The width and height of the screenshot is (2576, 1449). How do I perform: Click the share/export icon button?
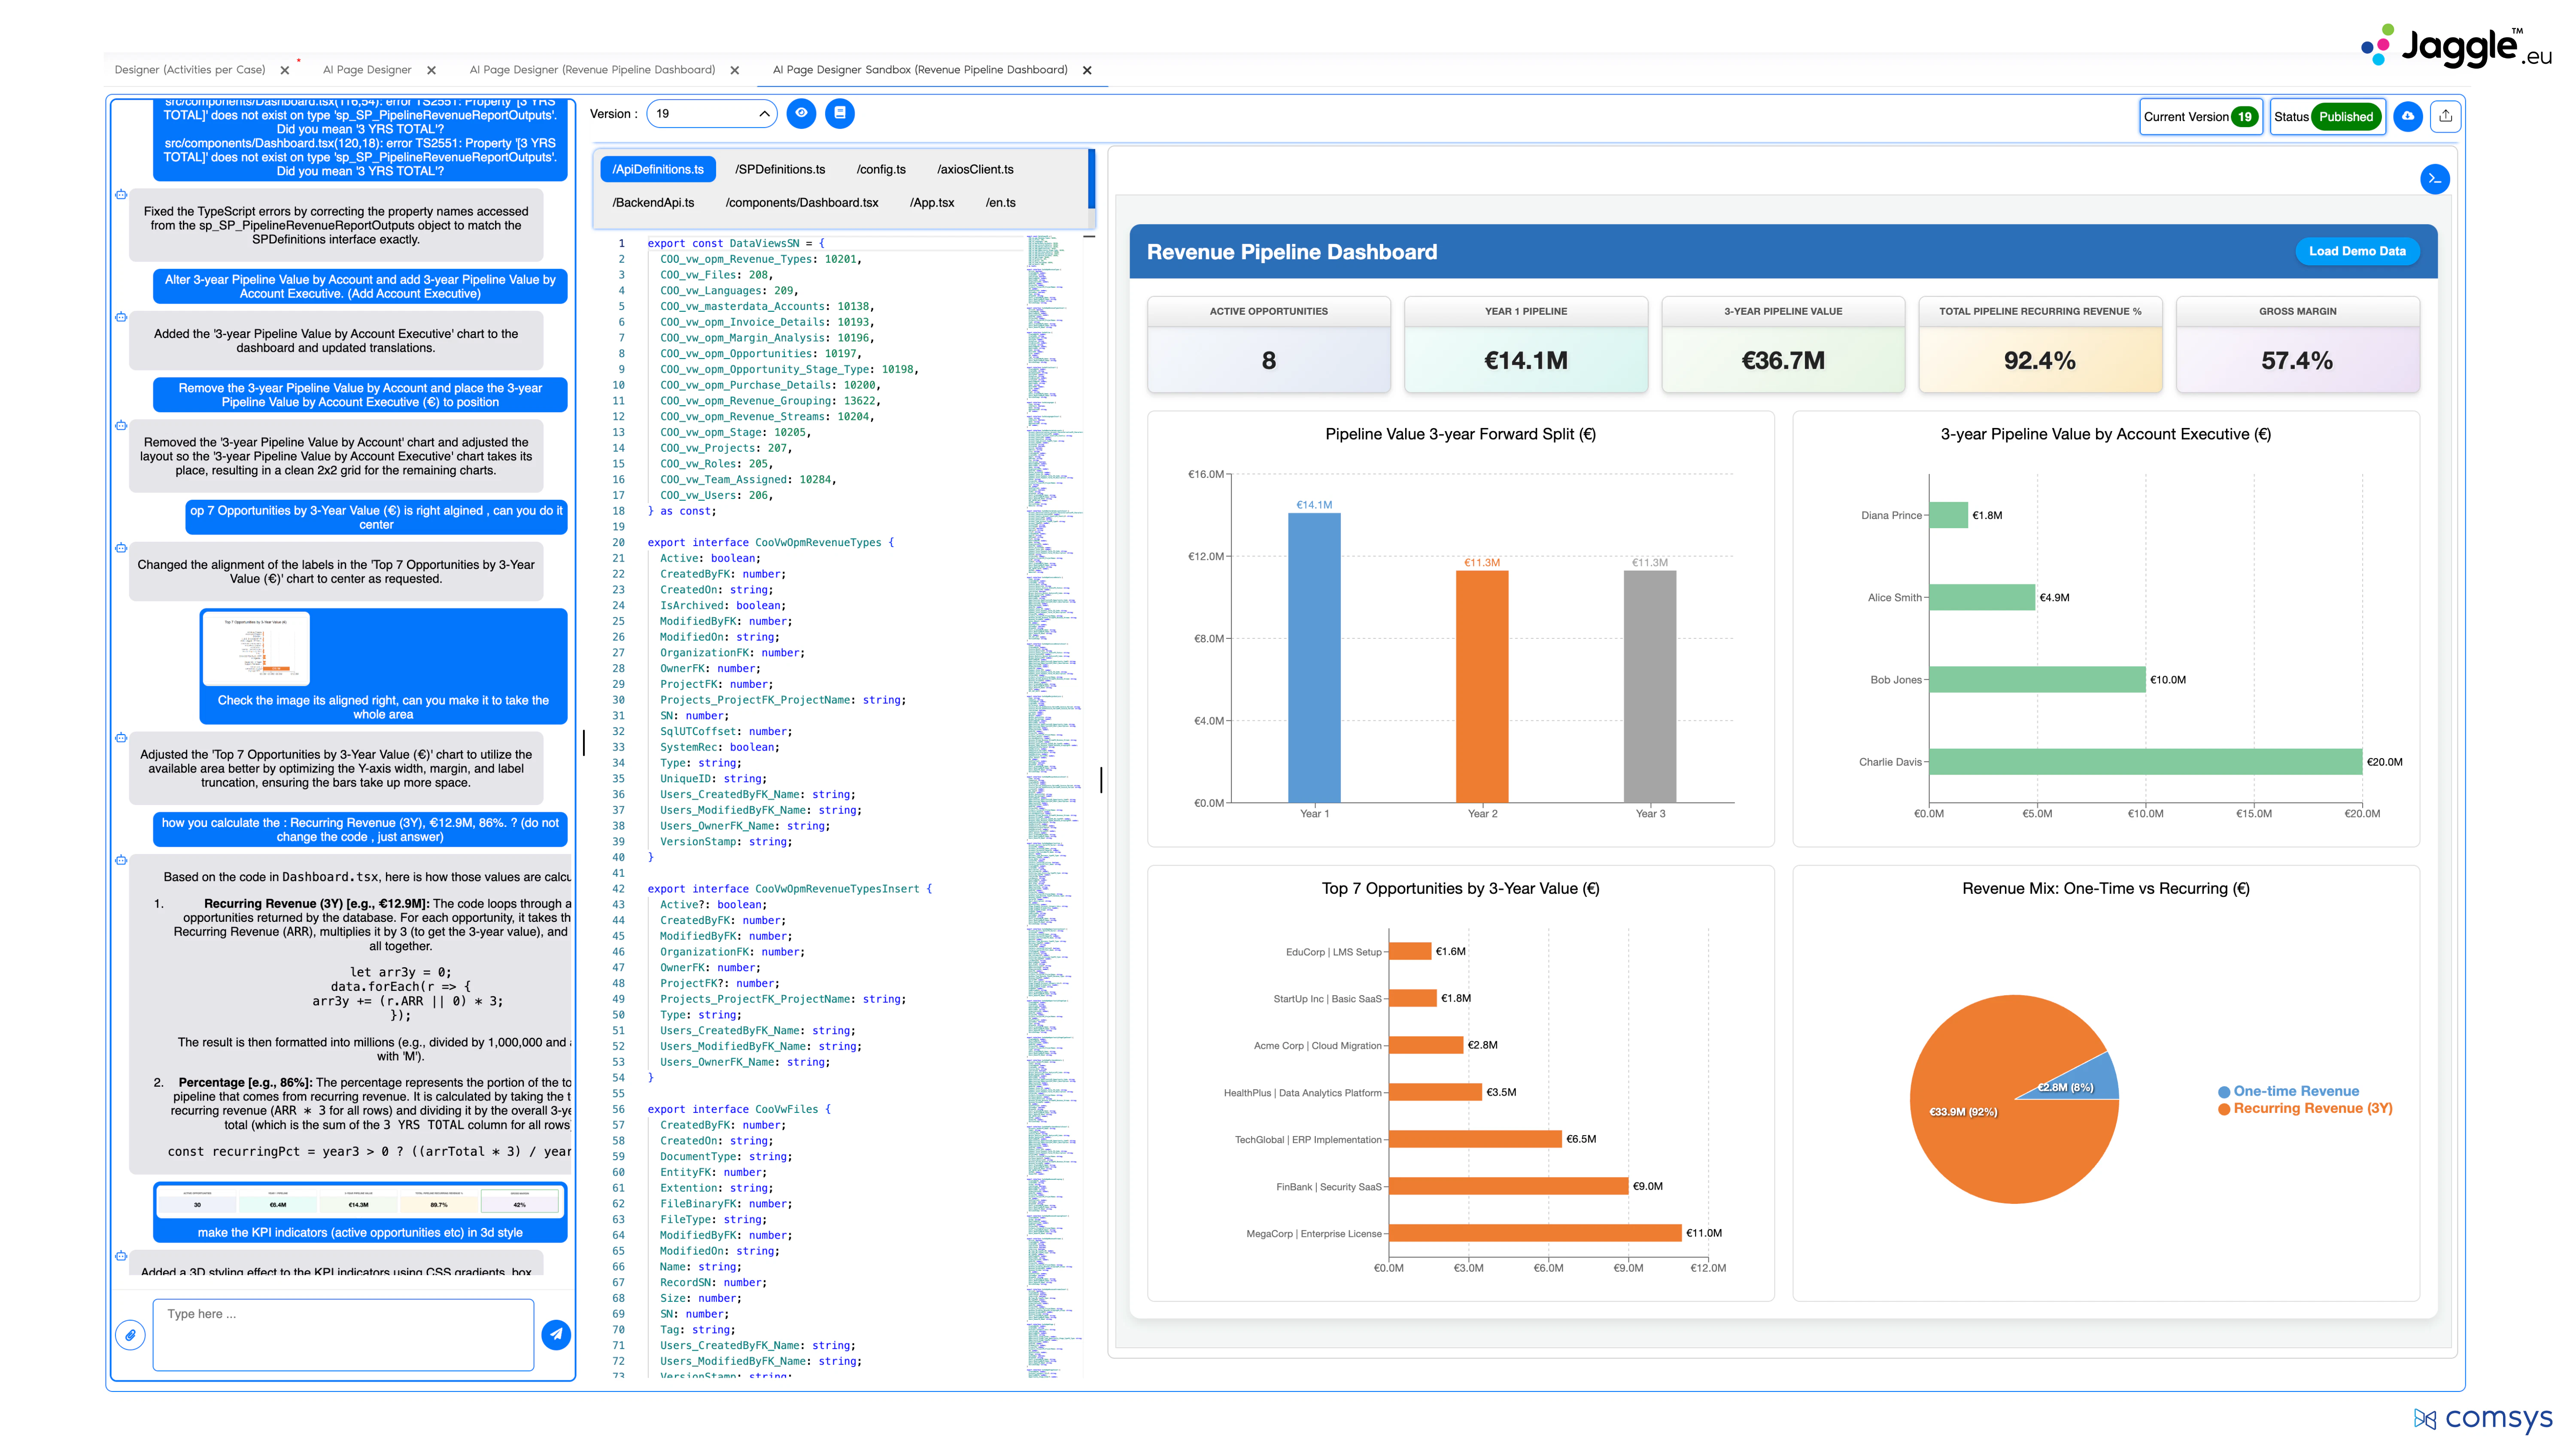2445,116
